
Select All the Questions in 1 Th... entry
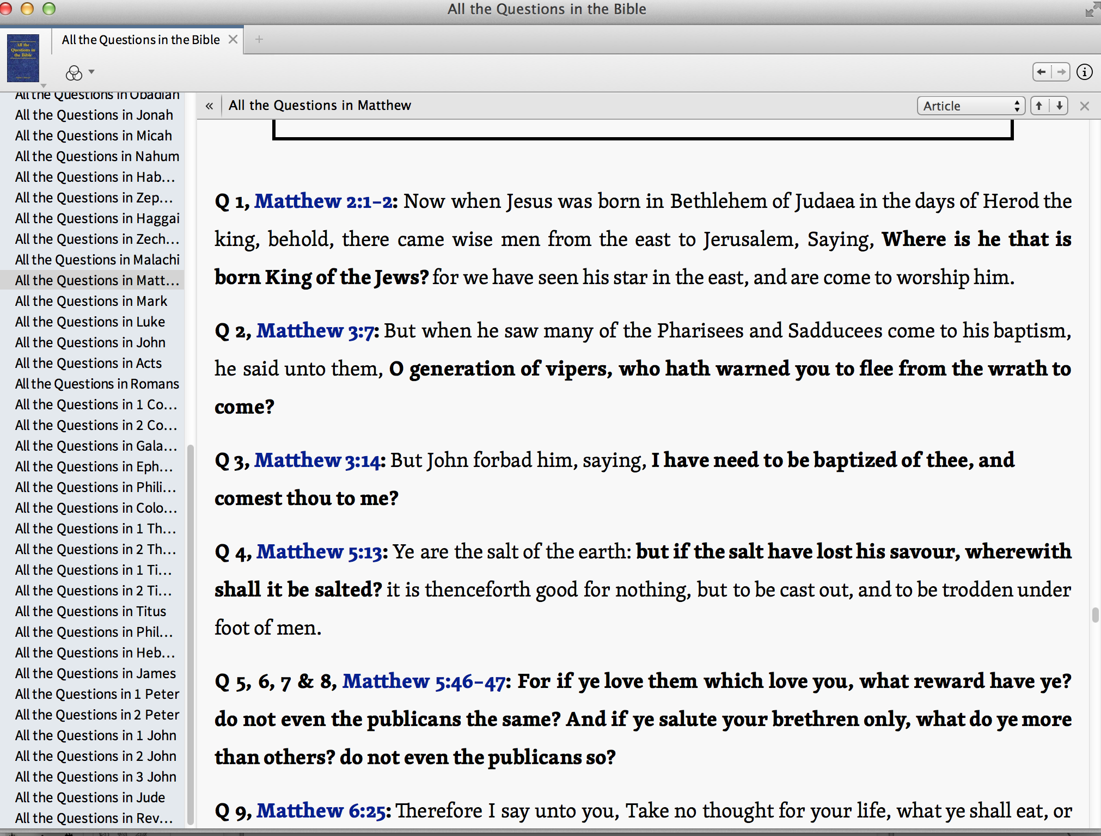coord(95,528)
